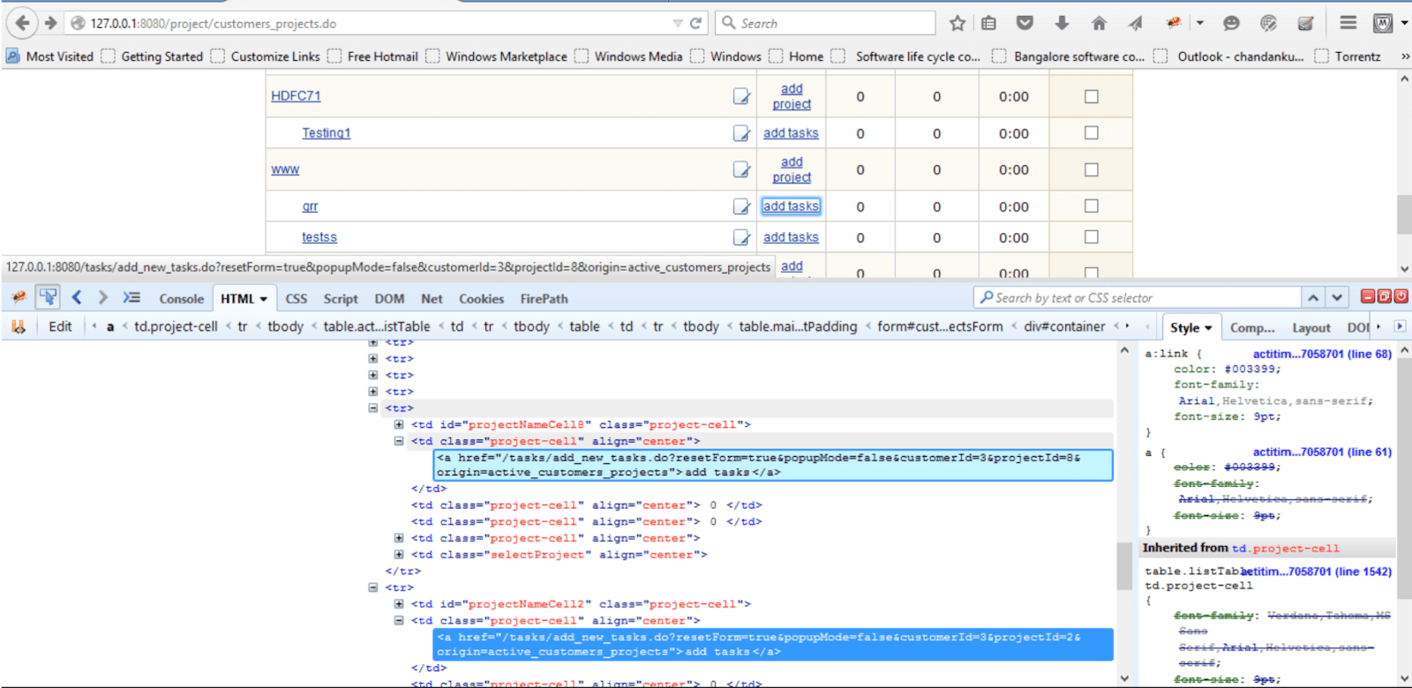Open the Downloads arrow icon
Screen dimensions: 1412x688
point(1062,24)
